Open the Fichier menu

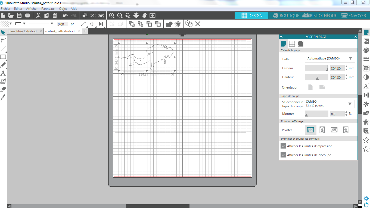(6, 9)
